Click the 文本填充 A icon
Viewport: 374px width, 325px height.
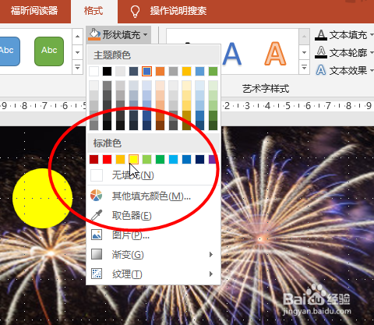tap(321, 35)
